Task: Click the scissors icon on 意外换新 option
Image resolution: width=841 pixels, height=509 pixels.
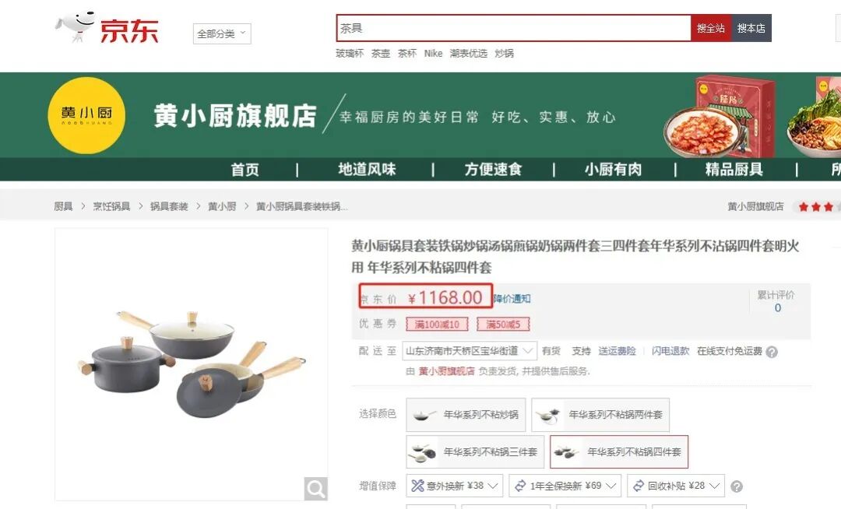Action: point(417,486)
